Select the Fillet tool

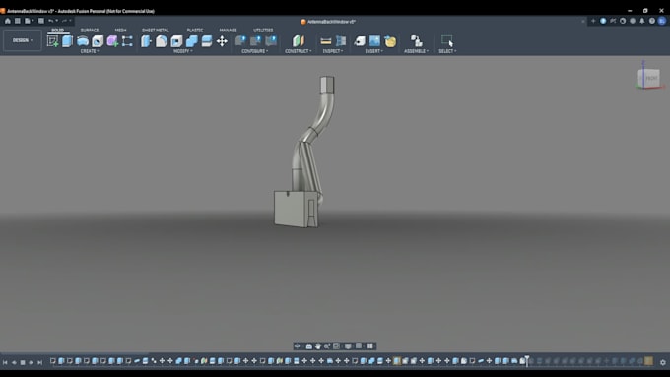point(162,41)
